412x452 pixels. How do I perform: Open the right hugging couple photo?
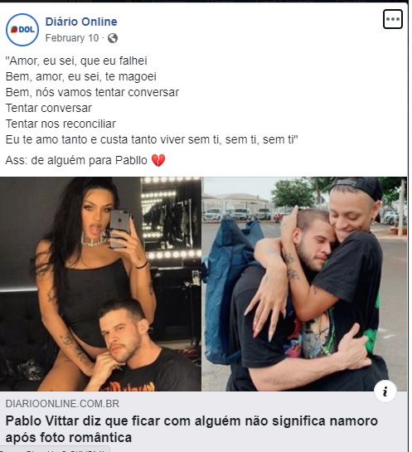tap(304, 284)
